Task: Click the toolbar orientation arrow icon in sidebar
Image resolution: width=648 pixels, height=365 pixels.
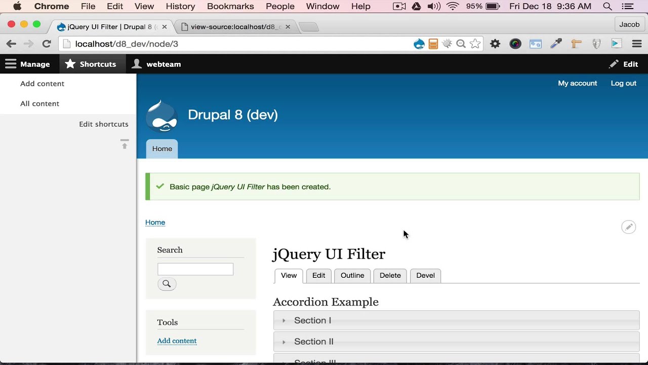Action: pos(125,144)
